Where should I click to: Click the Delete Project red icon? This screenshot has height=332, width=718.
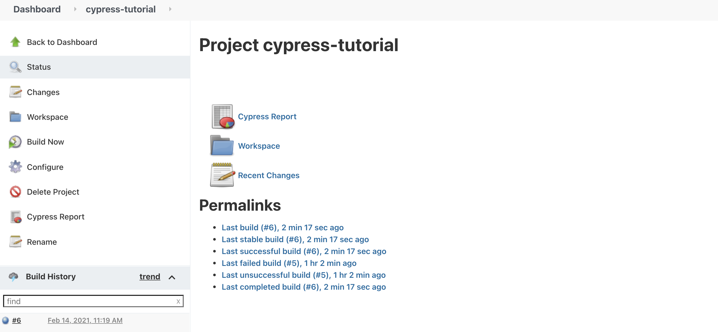tap(15, 192)
